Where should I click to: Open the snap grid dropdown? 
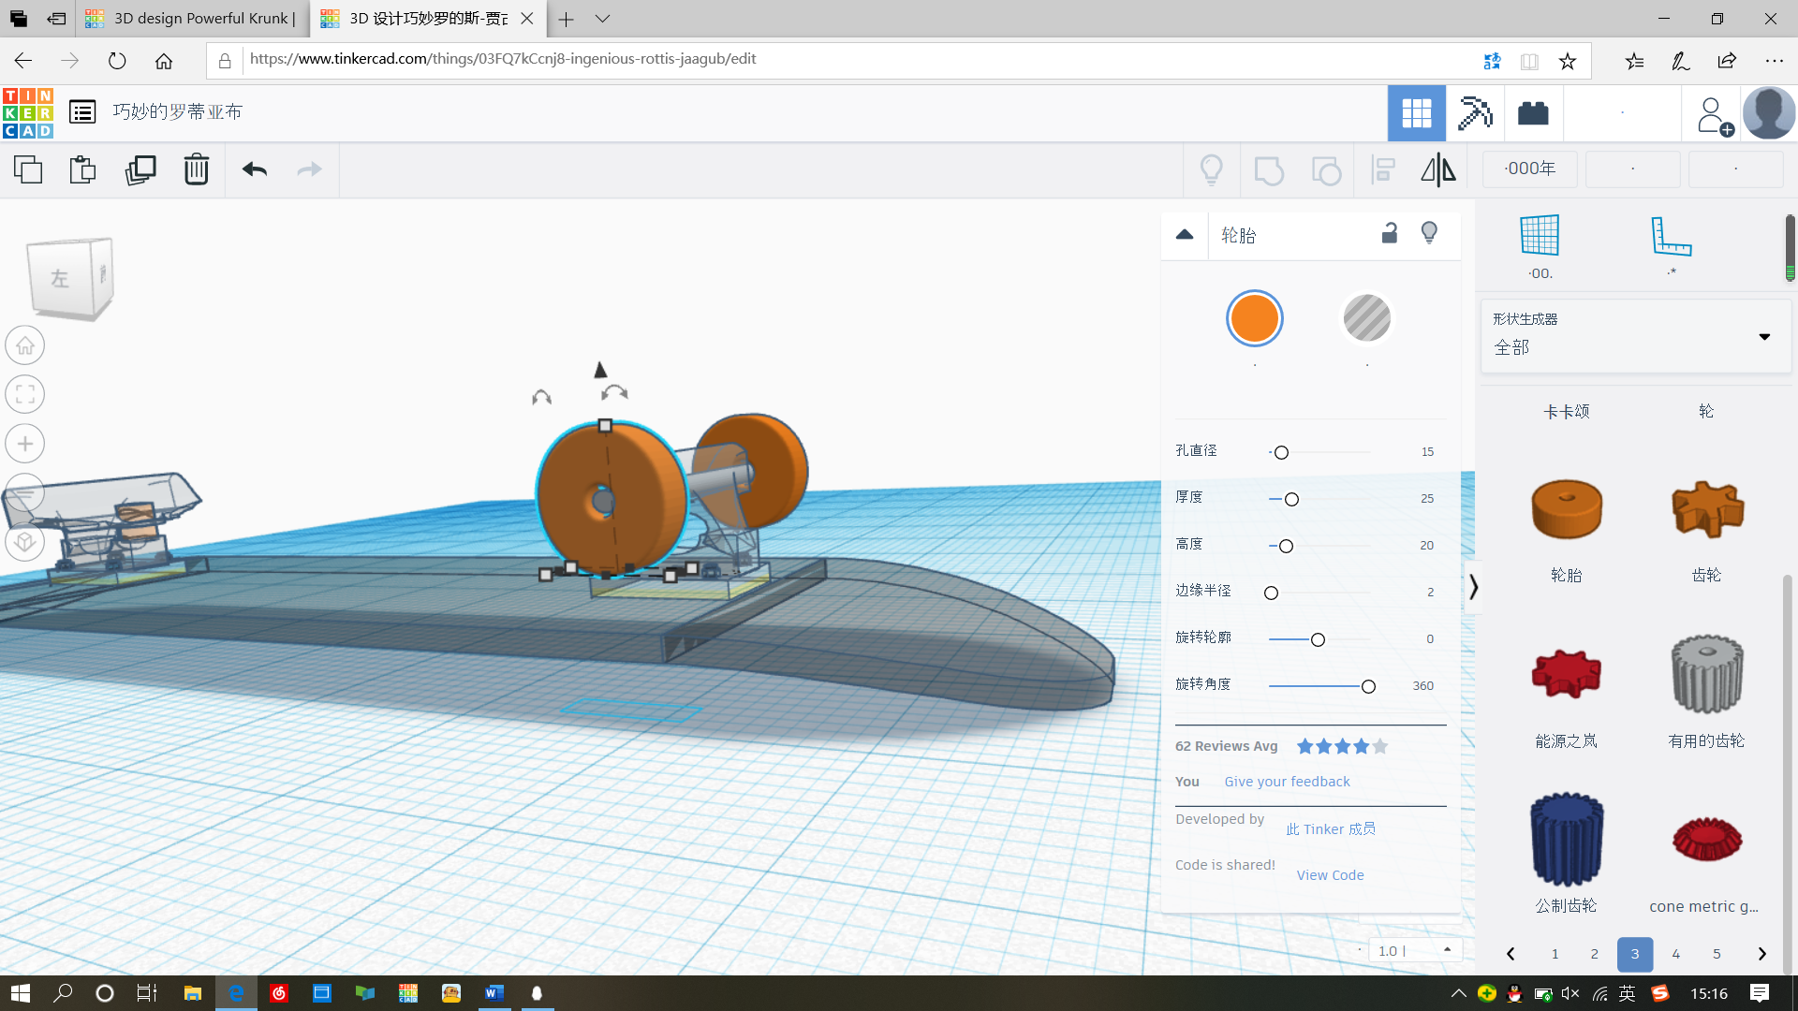point(1415,950)
